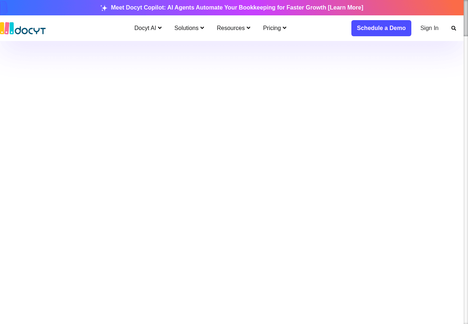This screenshot has height=324, width=468.
Task: Go to Sign In
Action: 429,28
